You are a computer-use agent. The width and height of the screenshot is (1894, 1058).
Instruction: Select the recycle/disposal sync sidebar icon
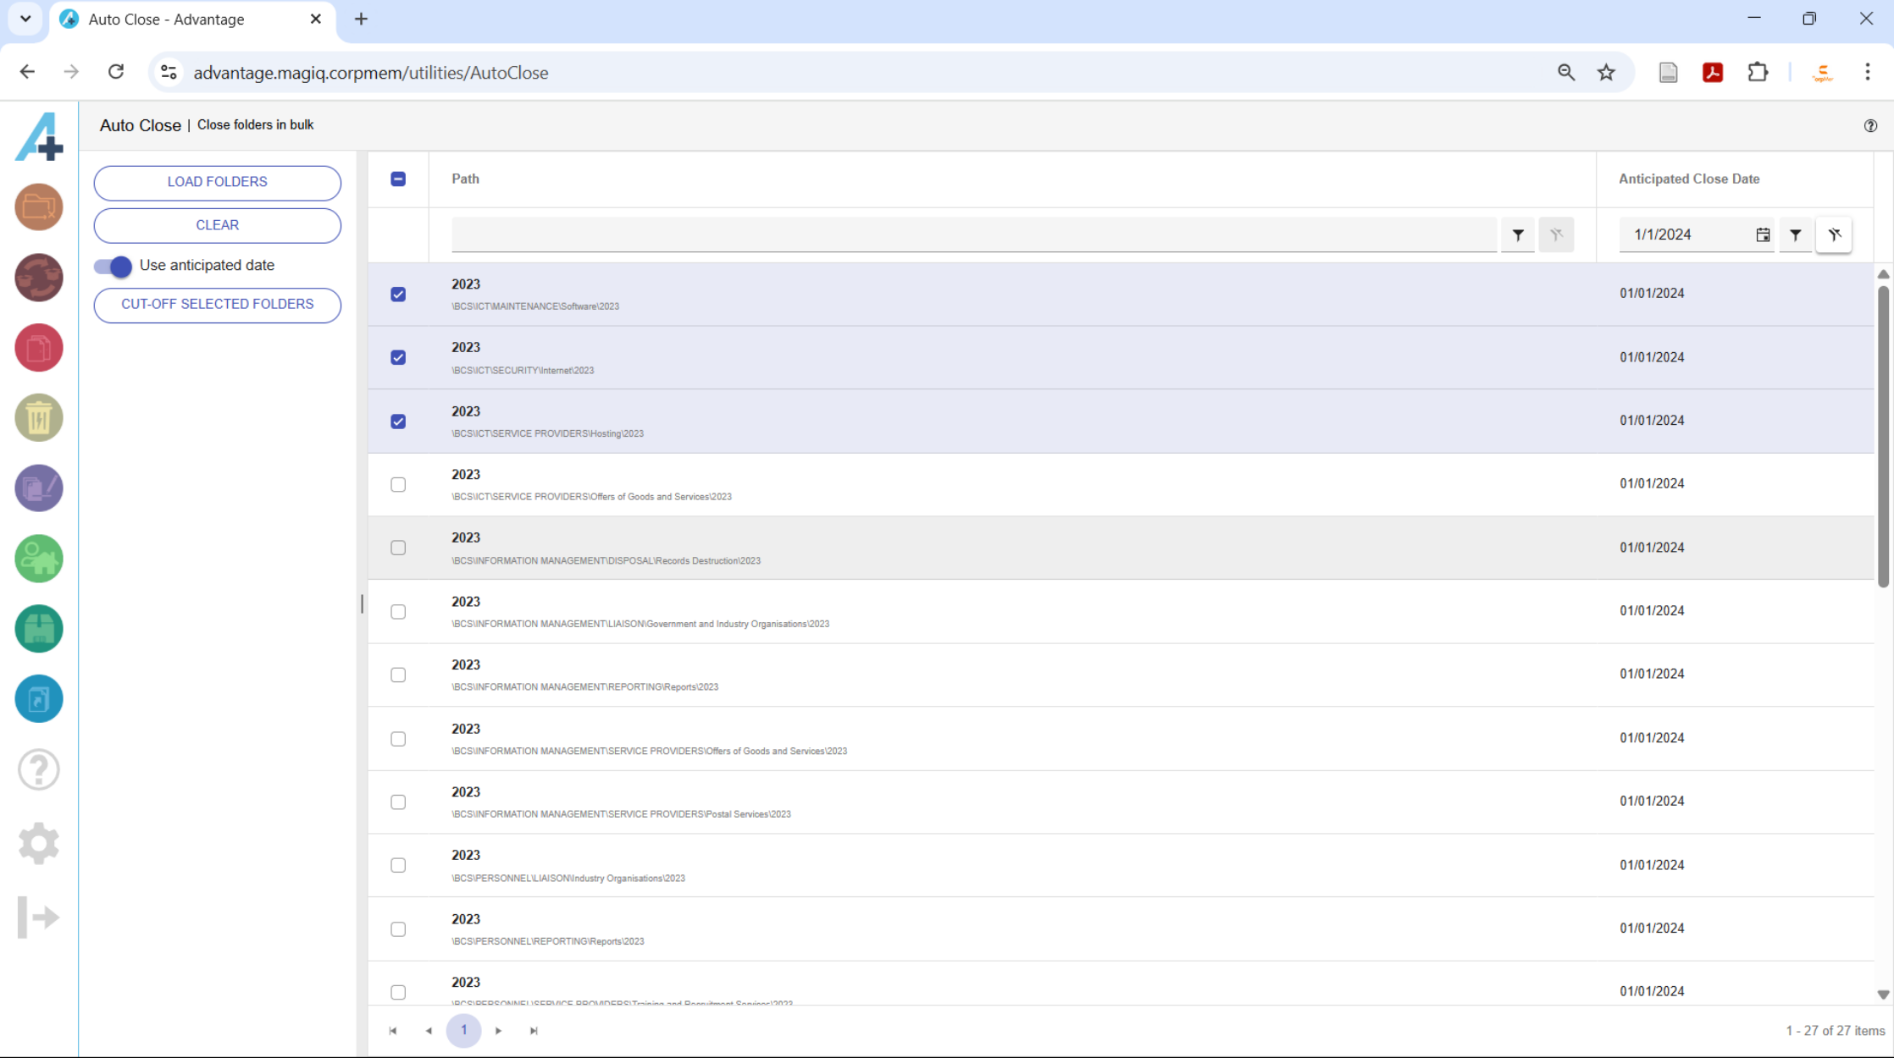(39, 278)
